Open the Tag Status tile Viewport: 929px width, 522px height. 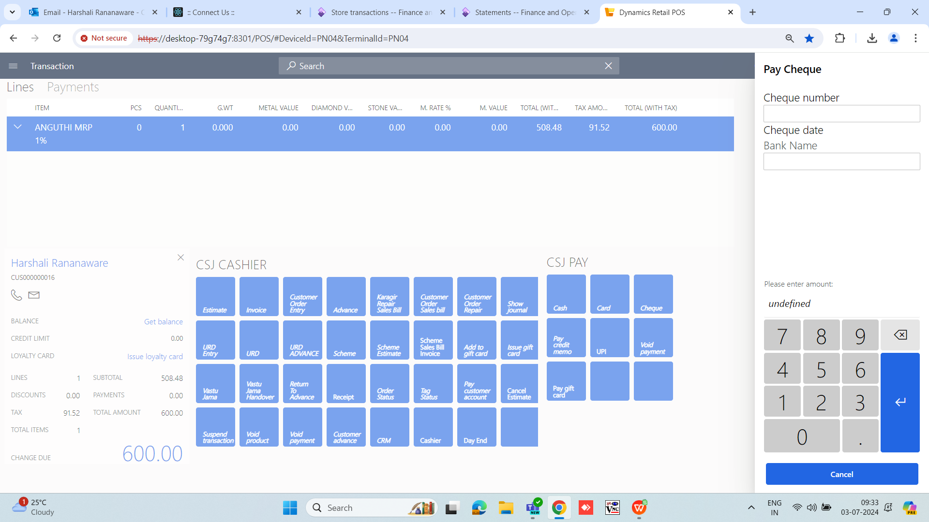click(x=433, y=383)
